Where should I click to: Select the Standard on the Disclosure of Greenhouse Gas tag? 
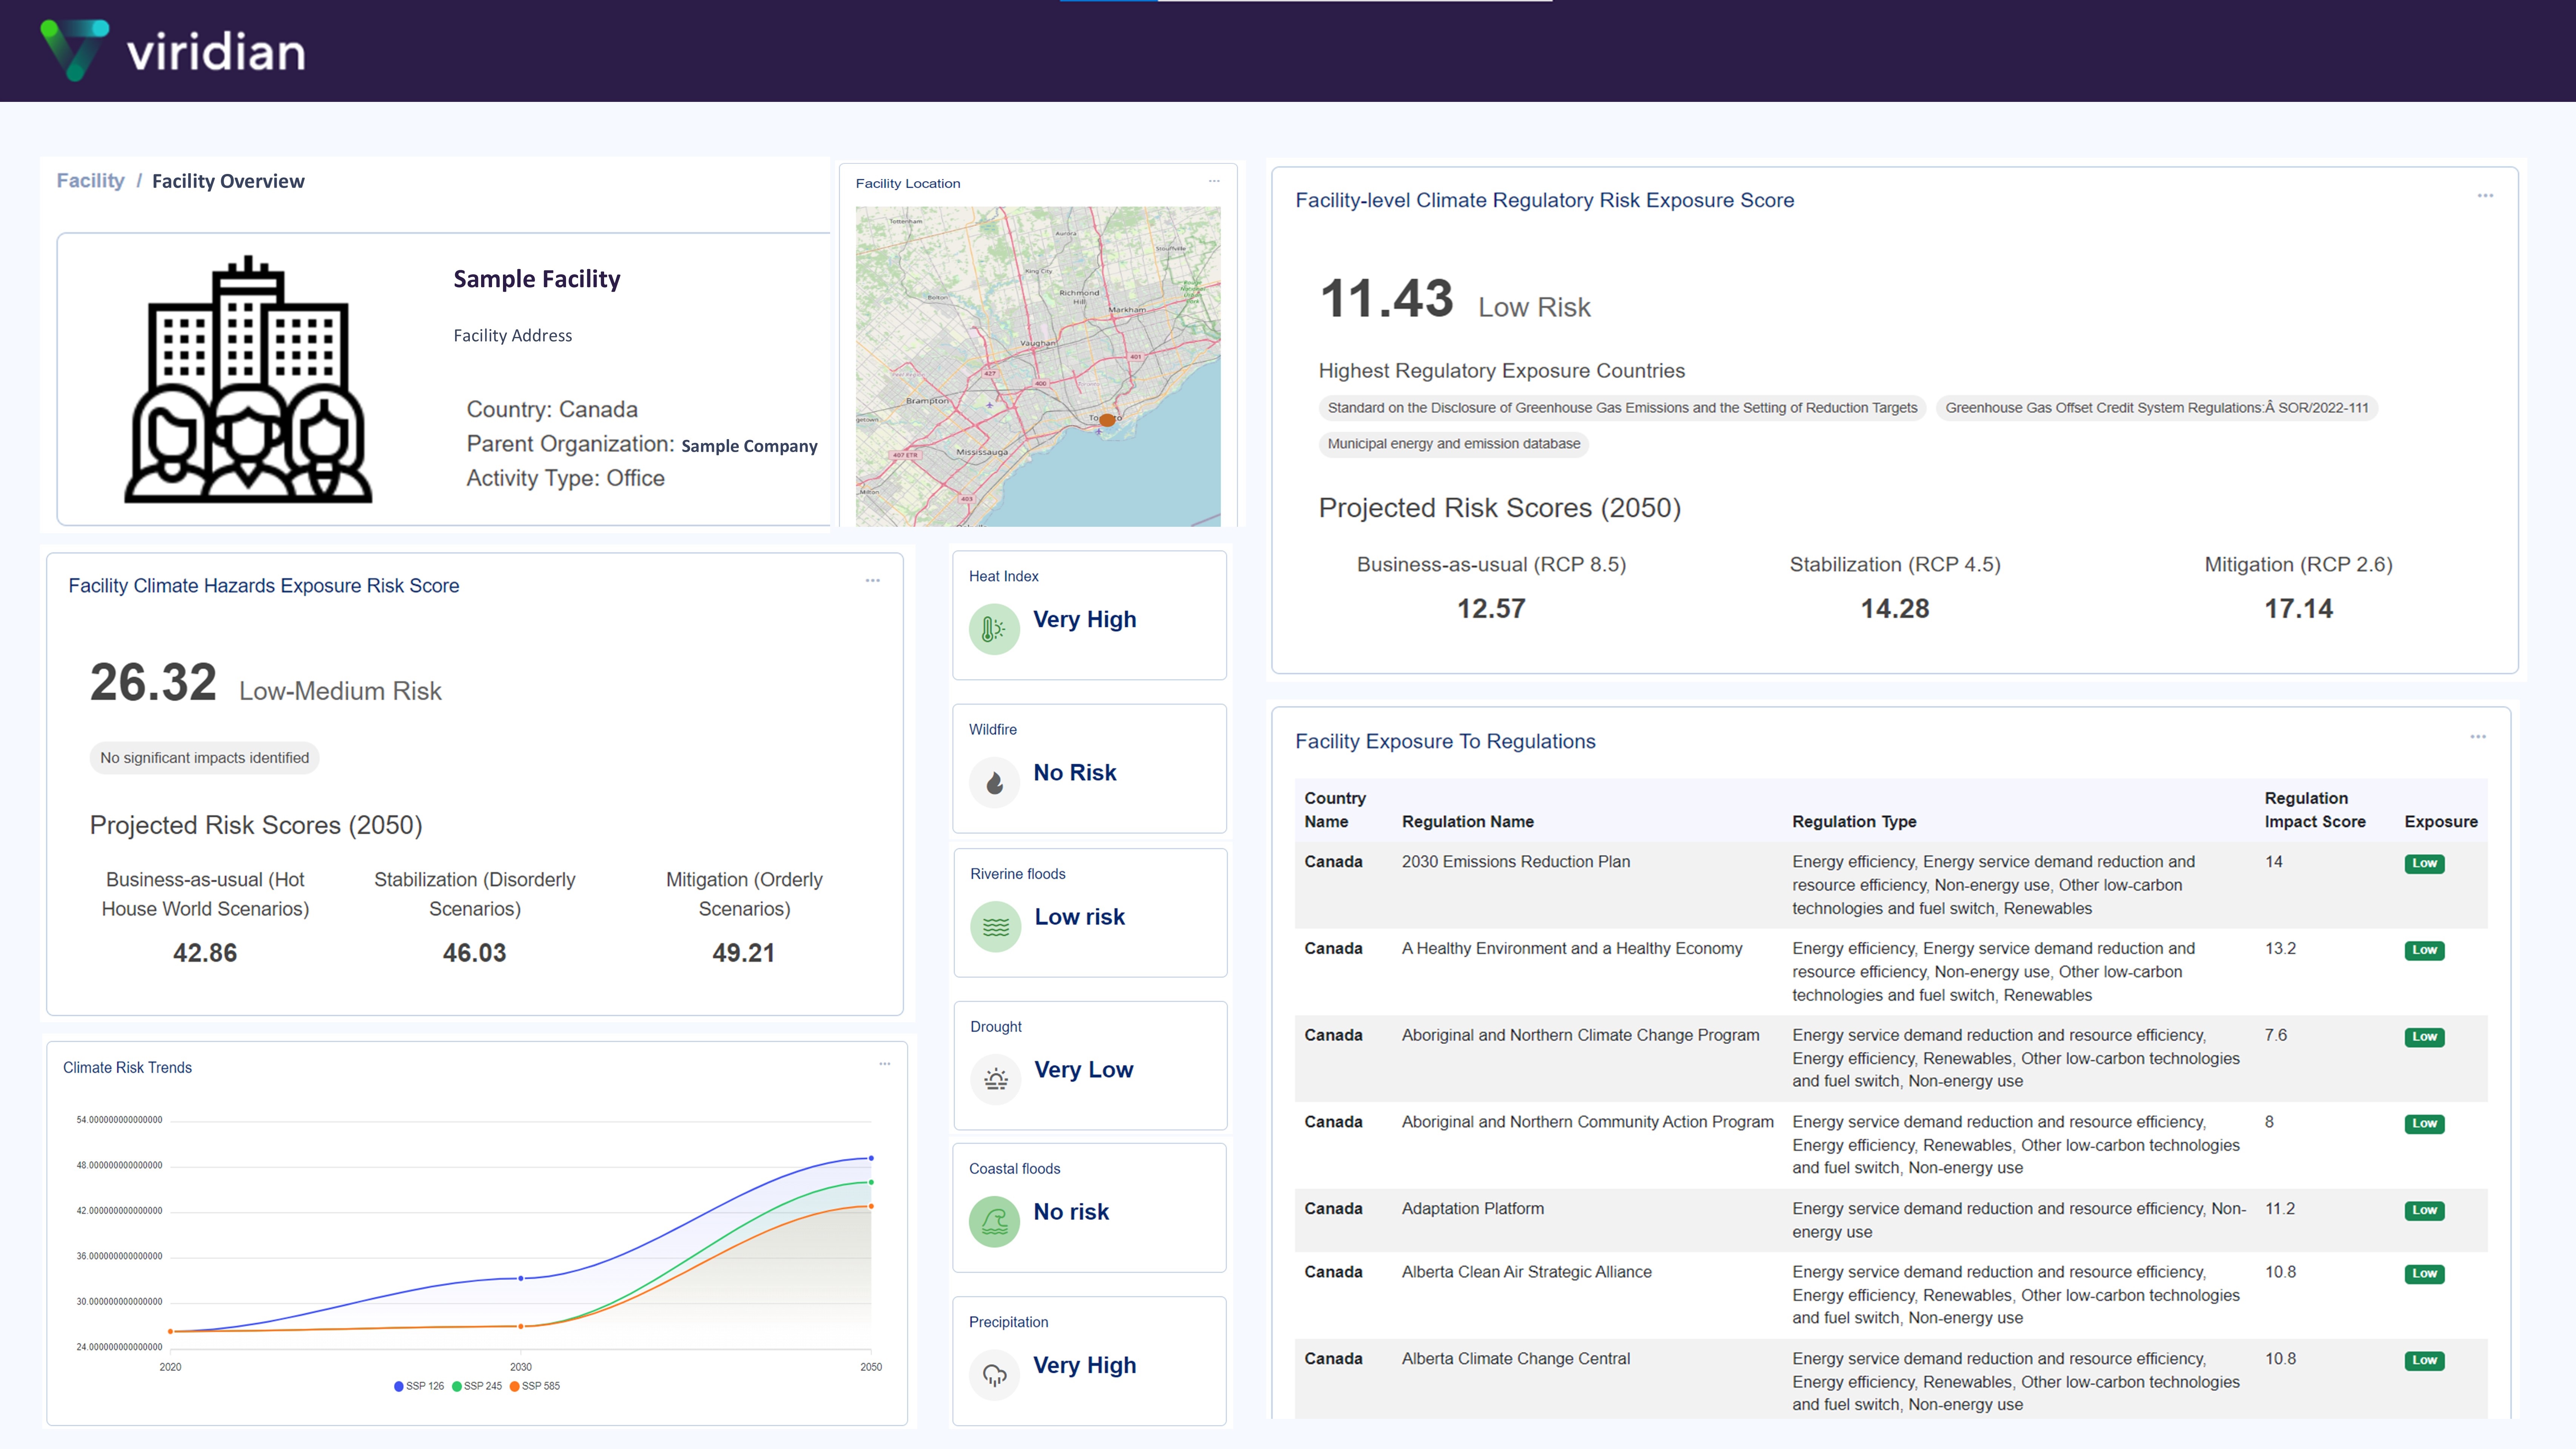click(1622, 408)
